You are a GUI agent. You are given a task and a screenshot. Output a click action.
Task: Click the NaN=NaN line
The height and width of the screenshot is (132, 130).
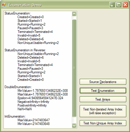(x=25, y=109)
